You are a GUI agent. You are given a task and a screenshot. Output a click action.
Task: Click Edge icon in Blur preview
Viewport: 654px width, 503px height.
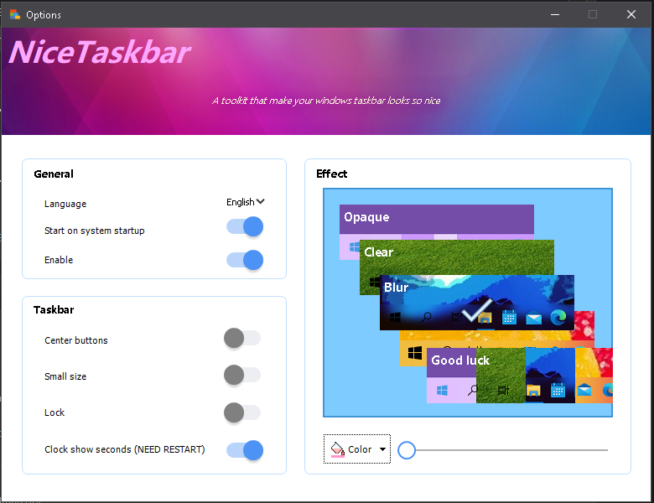point(558,318)
